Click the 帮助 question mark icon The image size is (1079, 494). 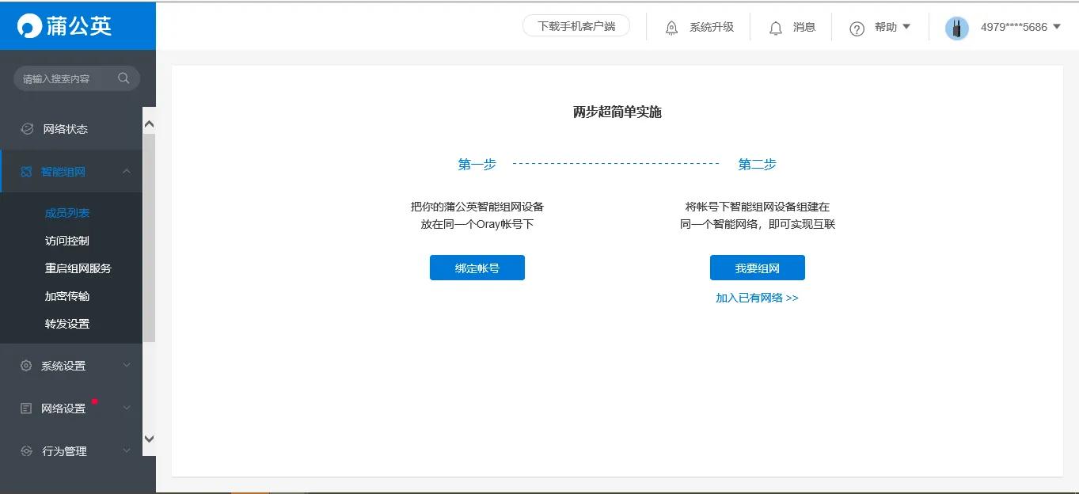(x=857, y=27)
